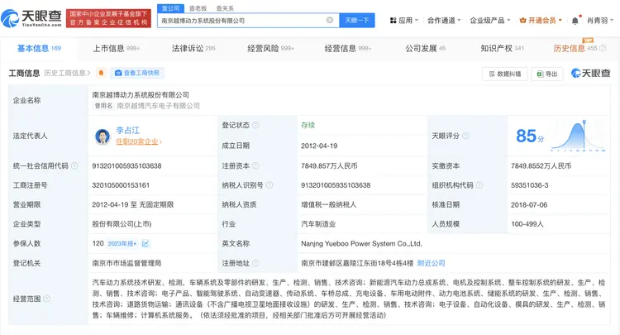Open 历史工商信息 expander link

67,73
